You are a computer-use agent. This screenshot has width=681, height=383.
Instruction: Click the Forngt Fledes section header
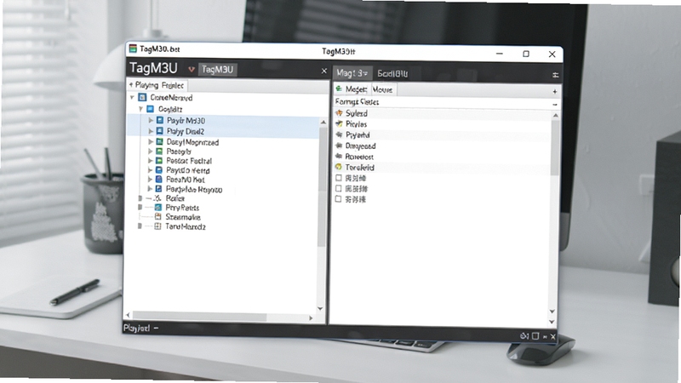pos(446,102)
